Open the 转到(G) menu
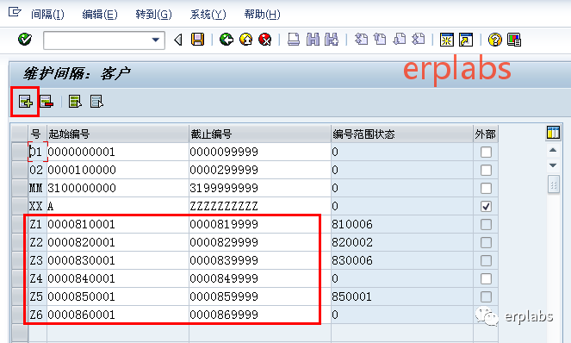The width and height of the screenshot is (571, 343). click(x=153, y=14)
